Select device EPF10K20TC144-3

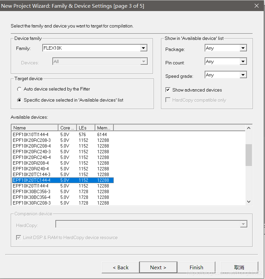pyautogui.click(x=32, y=174)
